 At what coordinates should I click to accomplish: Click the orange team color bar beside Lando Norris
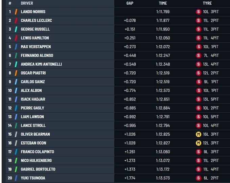coord(16,12)
